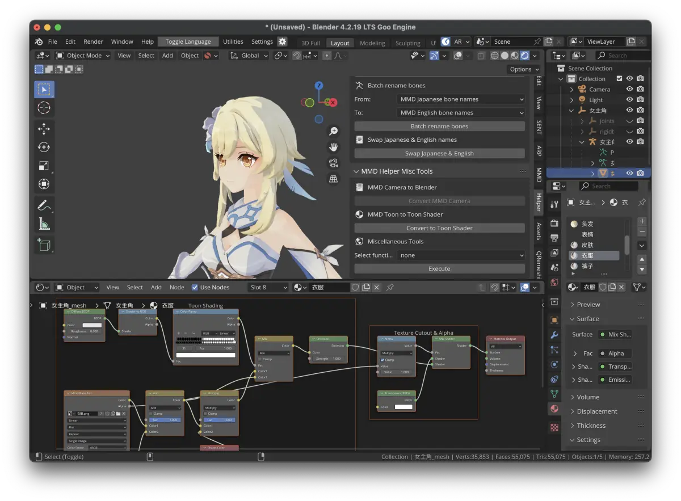
Task: Open the Slot 8 dropdown
Action: coord(268,287)
